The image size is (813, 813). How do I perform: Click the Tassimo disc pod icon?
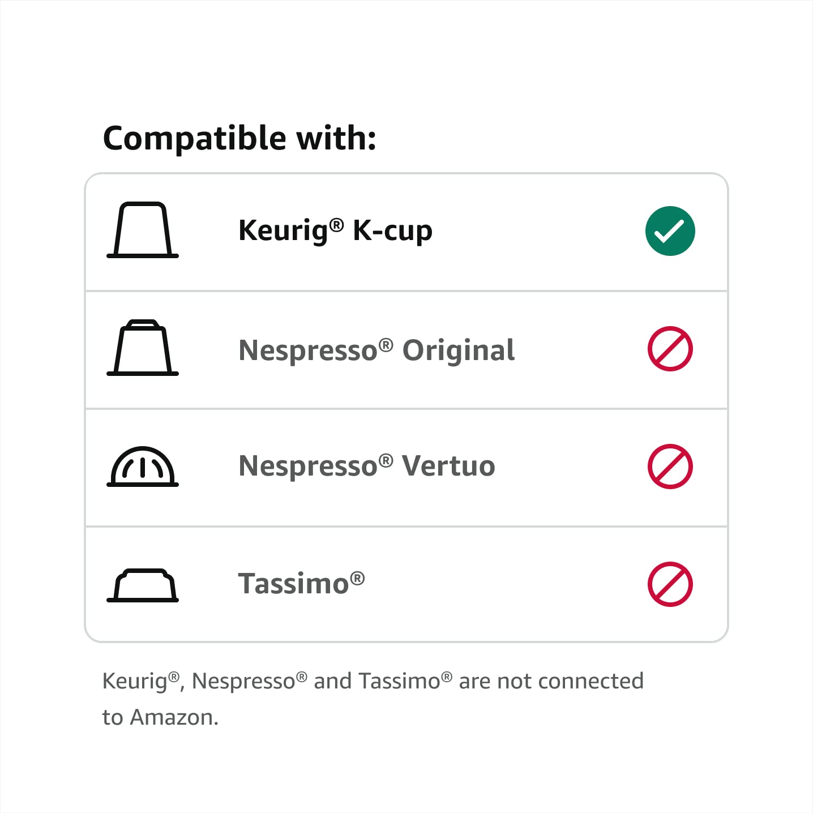[x=143, y=585]
